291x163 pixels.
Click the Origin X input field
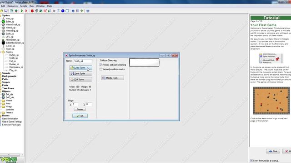pyautogui.click(x=75, y=104)
